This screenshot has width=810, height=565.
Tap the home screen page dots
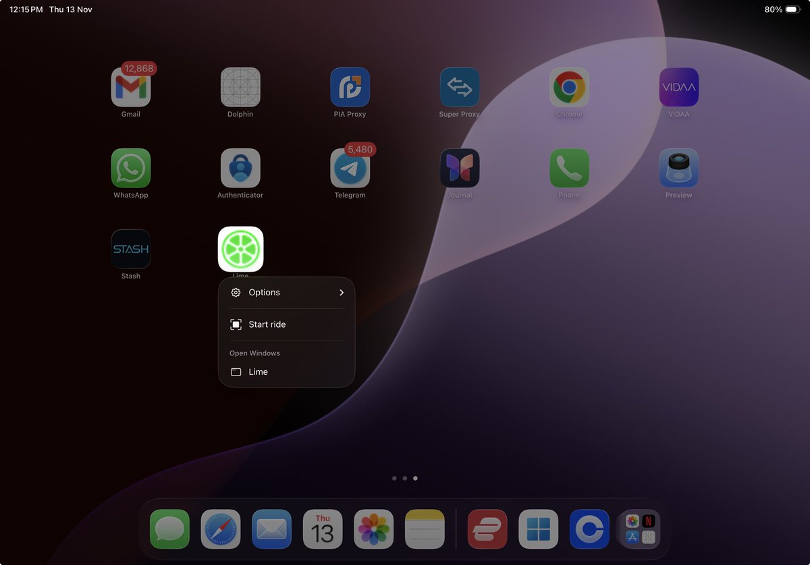click(405, 478)
